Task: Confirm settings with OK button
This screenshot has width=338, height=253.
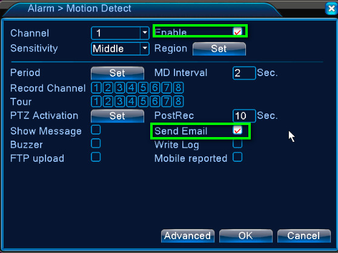Action: click(x=246, y=236)
